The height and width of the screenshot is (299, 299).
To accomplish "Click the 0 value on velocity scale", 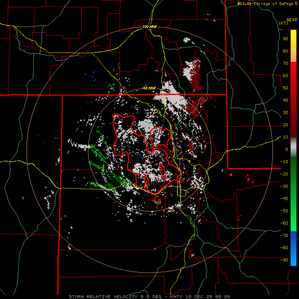I will [x=287, y=149].
